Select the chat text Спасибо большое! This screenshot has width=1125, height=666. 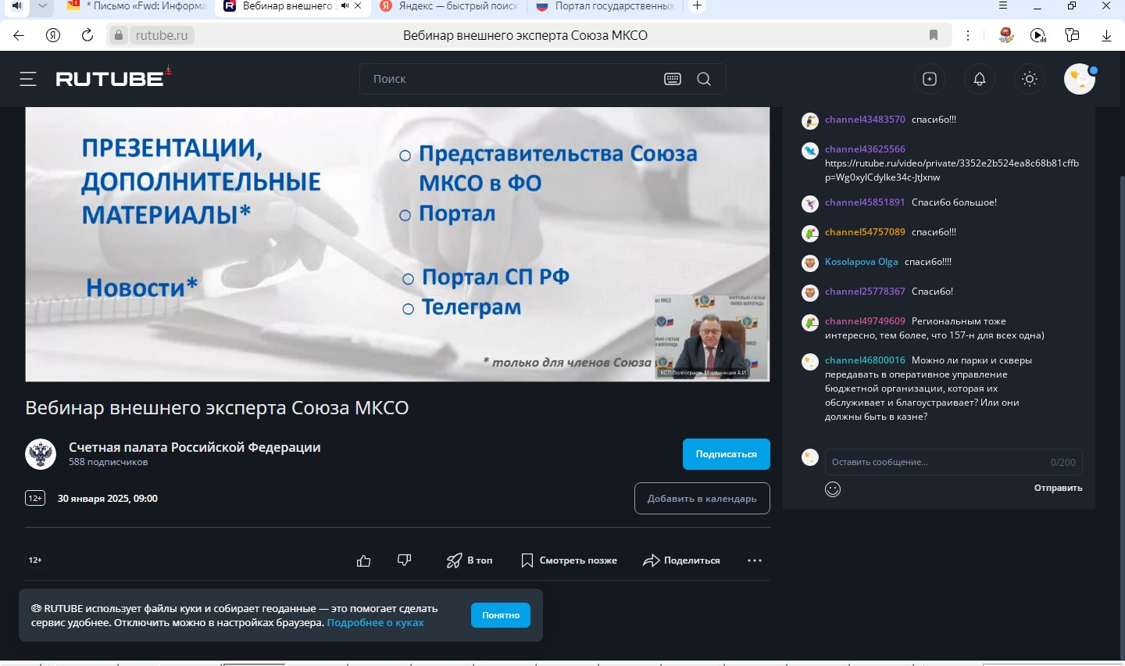click(954, 202)
